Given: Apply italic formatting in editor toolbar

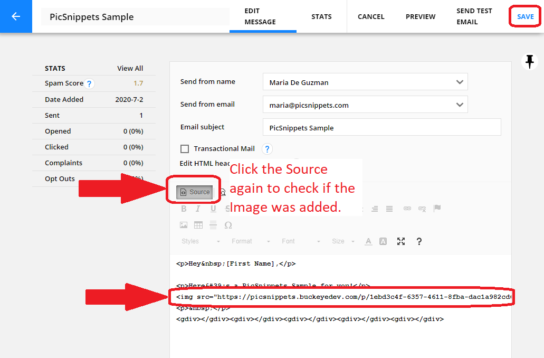Looking at the screenshot, I should coord(198,209).
